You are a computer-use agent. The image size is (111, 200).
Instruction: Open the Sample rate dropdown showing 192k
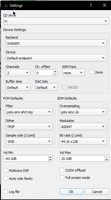tap(29, 141)
